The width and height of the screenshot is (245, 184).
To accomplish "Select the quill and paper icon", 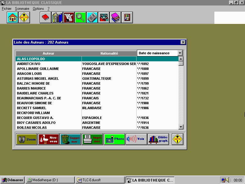I will click(x=69, y=18).
